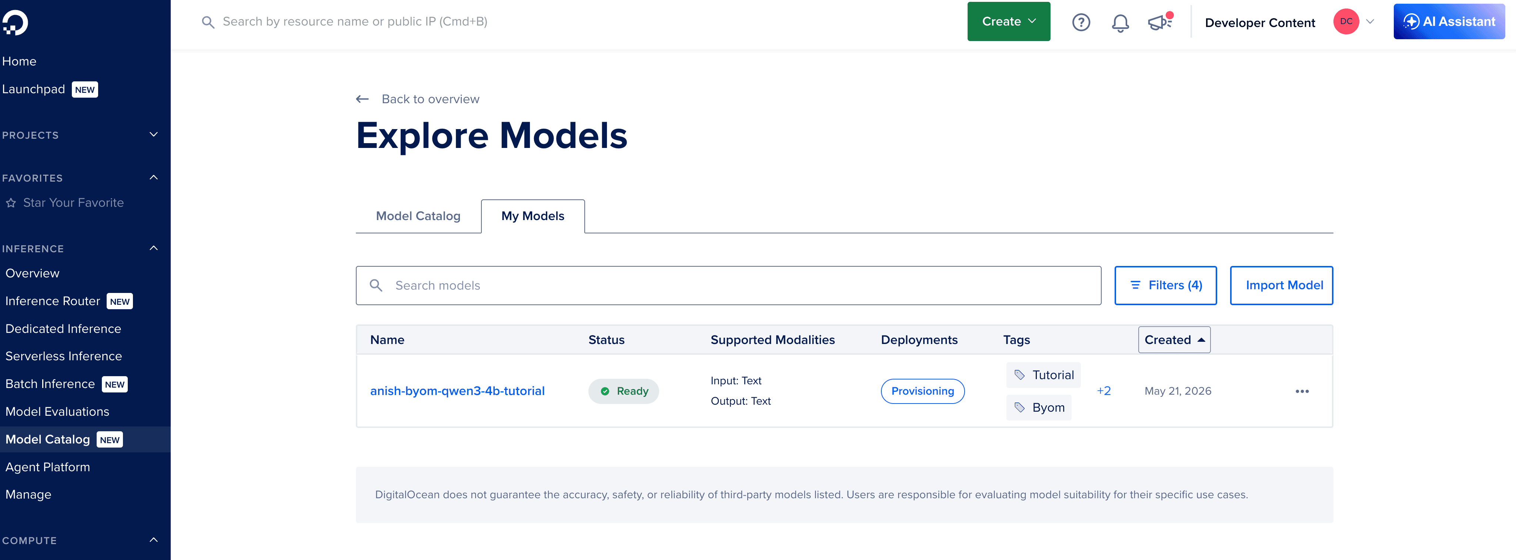Click the Deployments column header
Screen dimensions: 1516x560
click(x=919, y=340)
